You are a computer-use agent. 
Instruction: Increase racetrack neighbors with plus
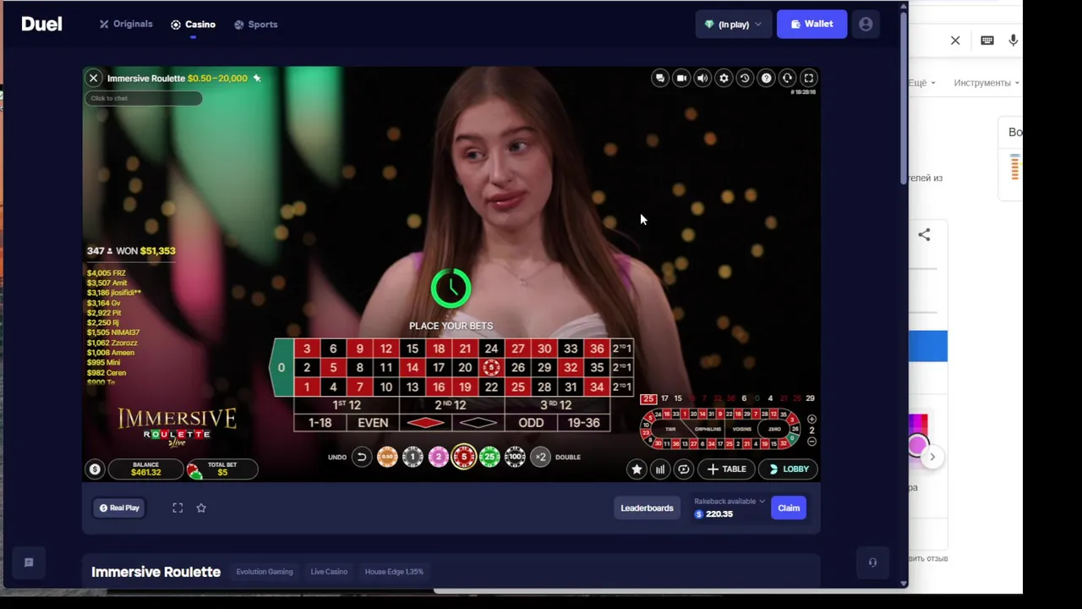(x=811, y=420)
